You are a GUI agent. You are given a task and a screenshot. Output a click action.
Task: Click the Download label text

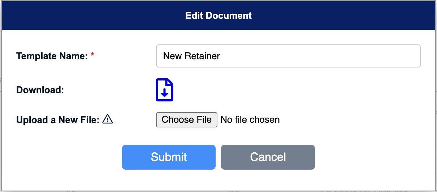[40, 90]
